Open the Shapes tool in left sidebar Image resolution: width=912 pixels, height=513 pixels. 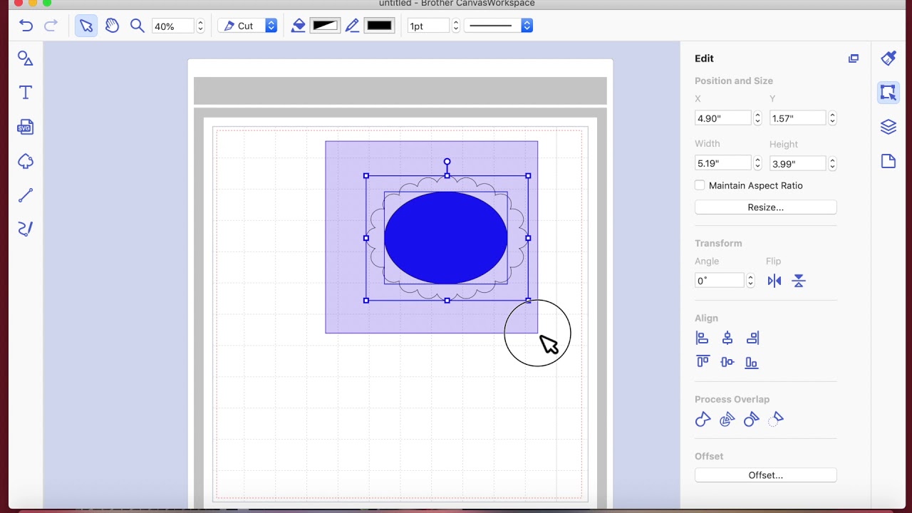26,58
